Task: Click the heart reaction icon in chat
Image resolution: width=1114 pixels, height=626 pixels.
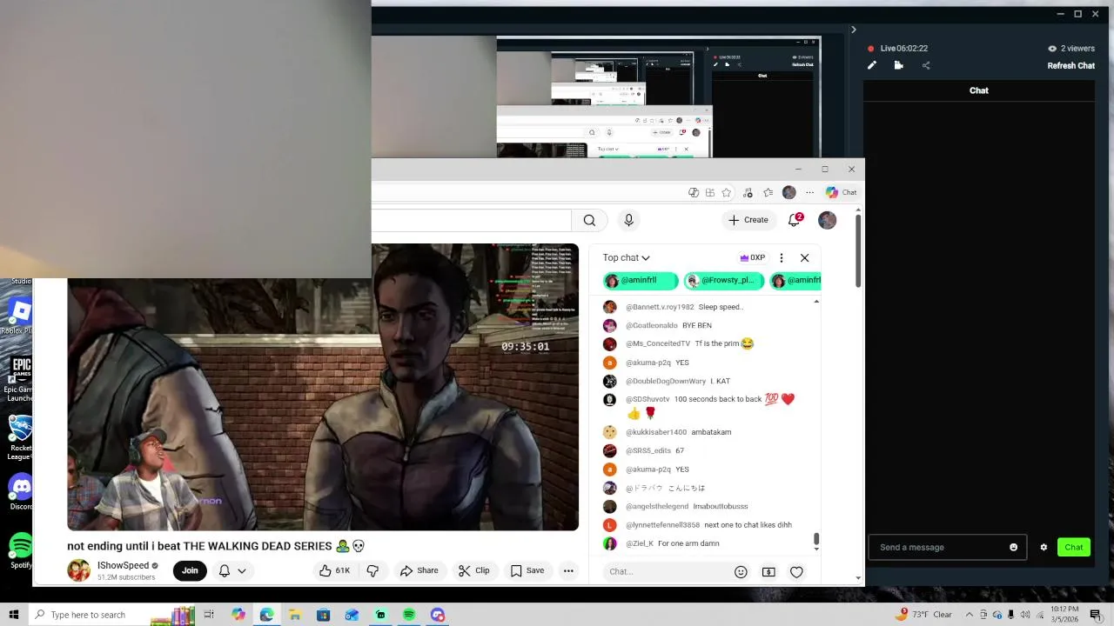Action: pyautogui.click(x=796, y=571)
